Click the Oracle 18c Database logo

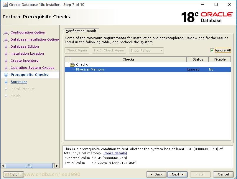pos(207,17)
